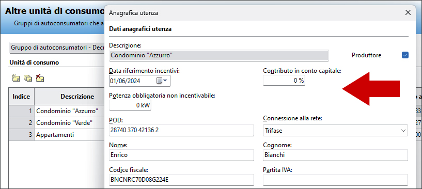Click the Nome field containing Enrico
422x189 pixels.
[x=181, y=155]
